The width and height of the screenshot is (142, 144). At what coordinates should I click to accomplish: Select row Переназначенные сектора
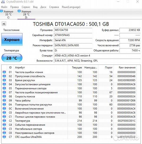click(x=69, y=88)
